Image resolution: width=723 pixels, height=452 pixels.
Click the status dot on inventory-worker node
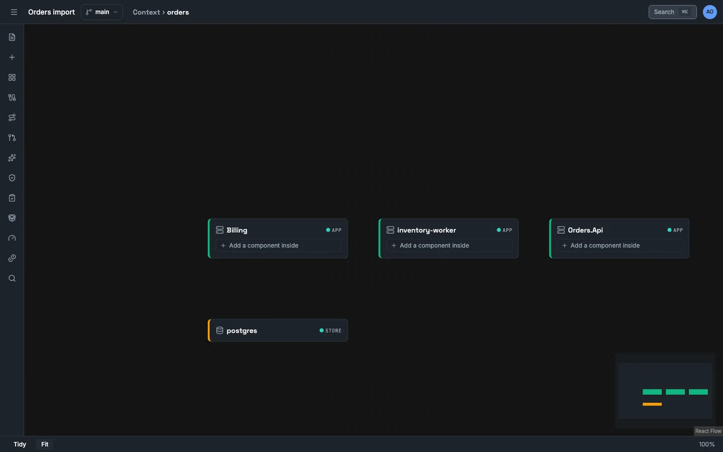pos(499,230)
